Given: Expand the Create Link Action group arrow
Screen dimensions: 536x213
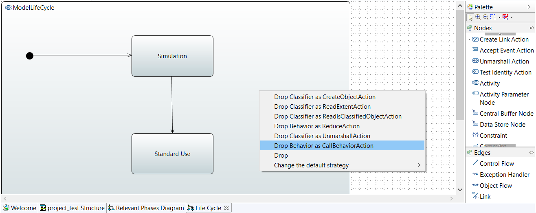Looking at the screenshot, I should click(x=469, y=40).
